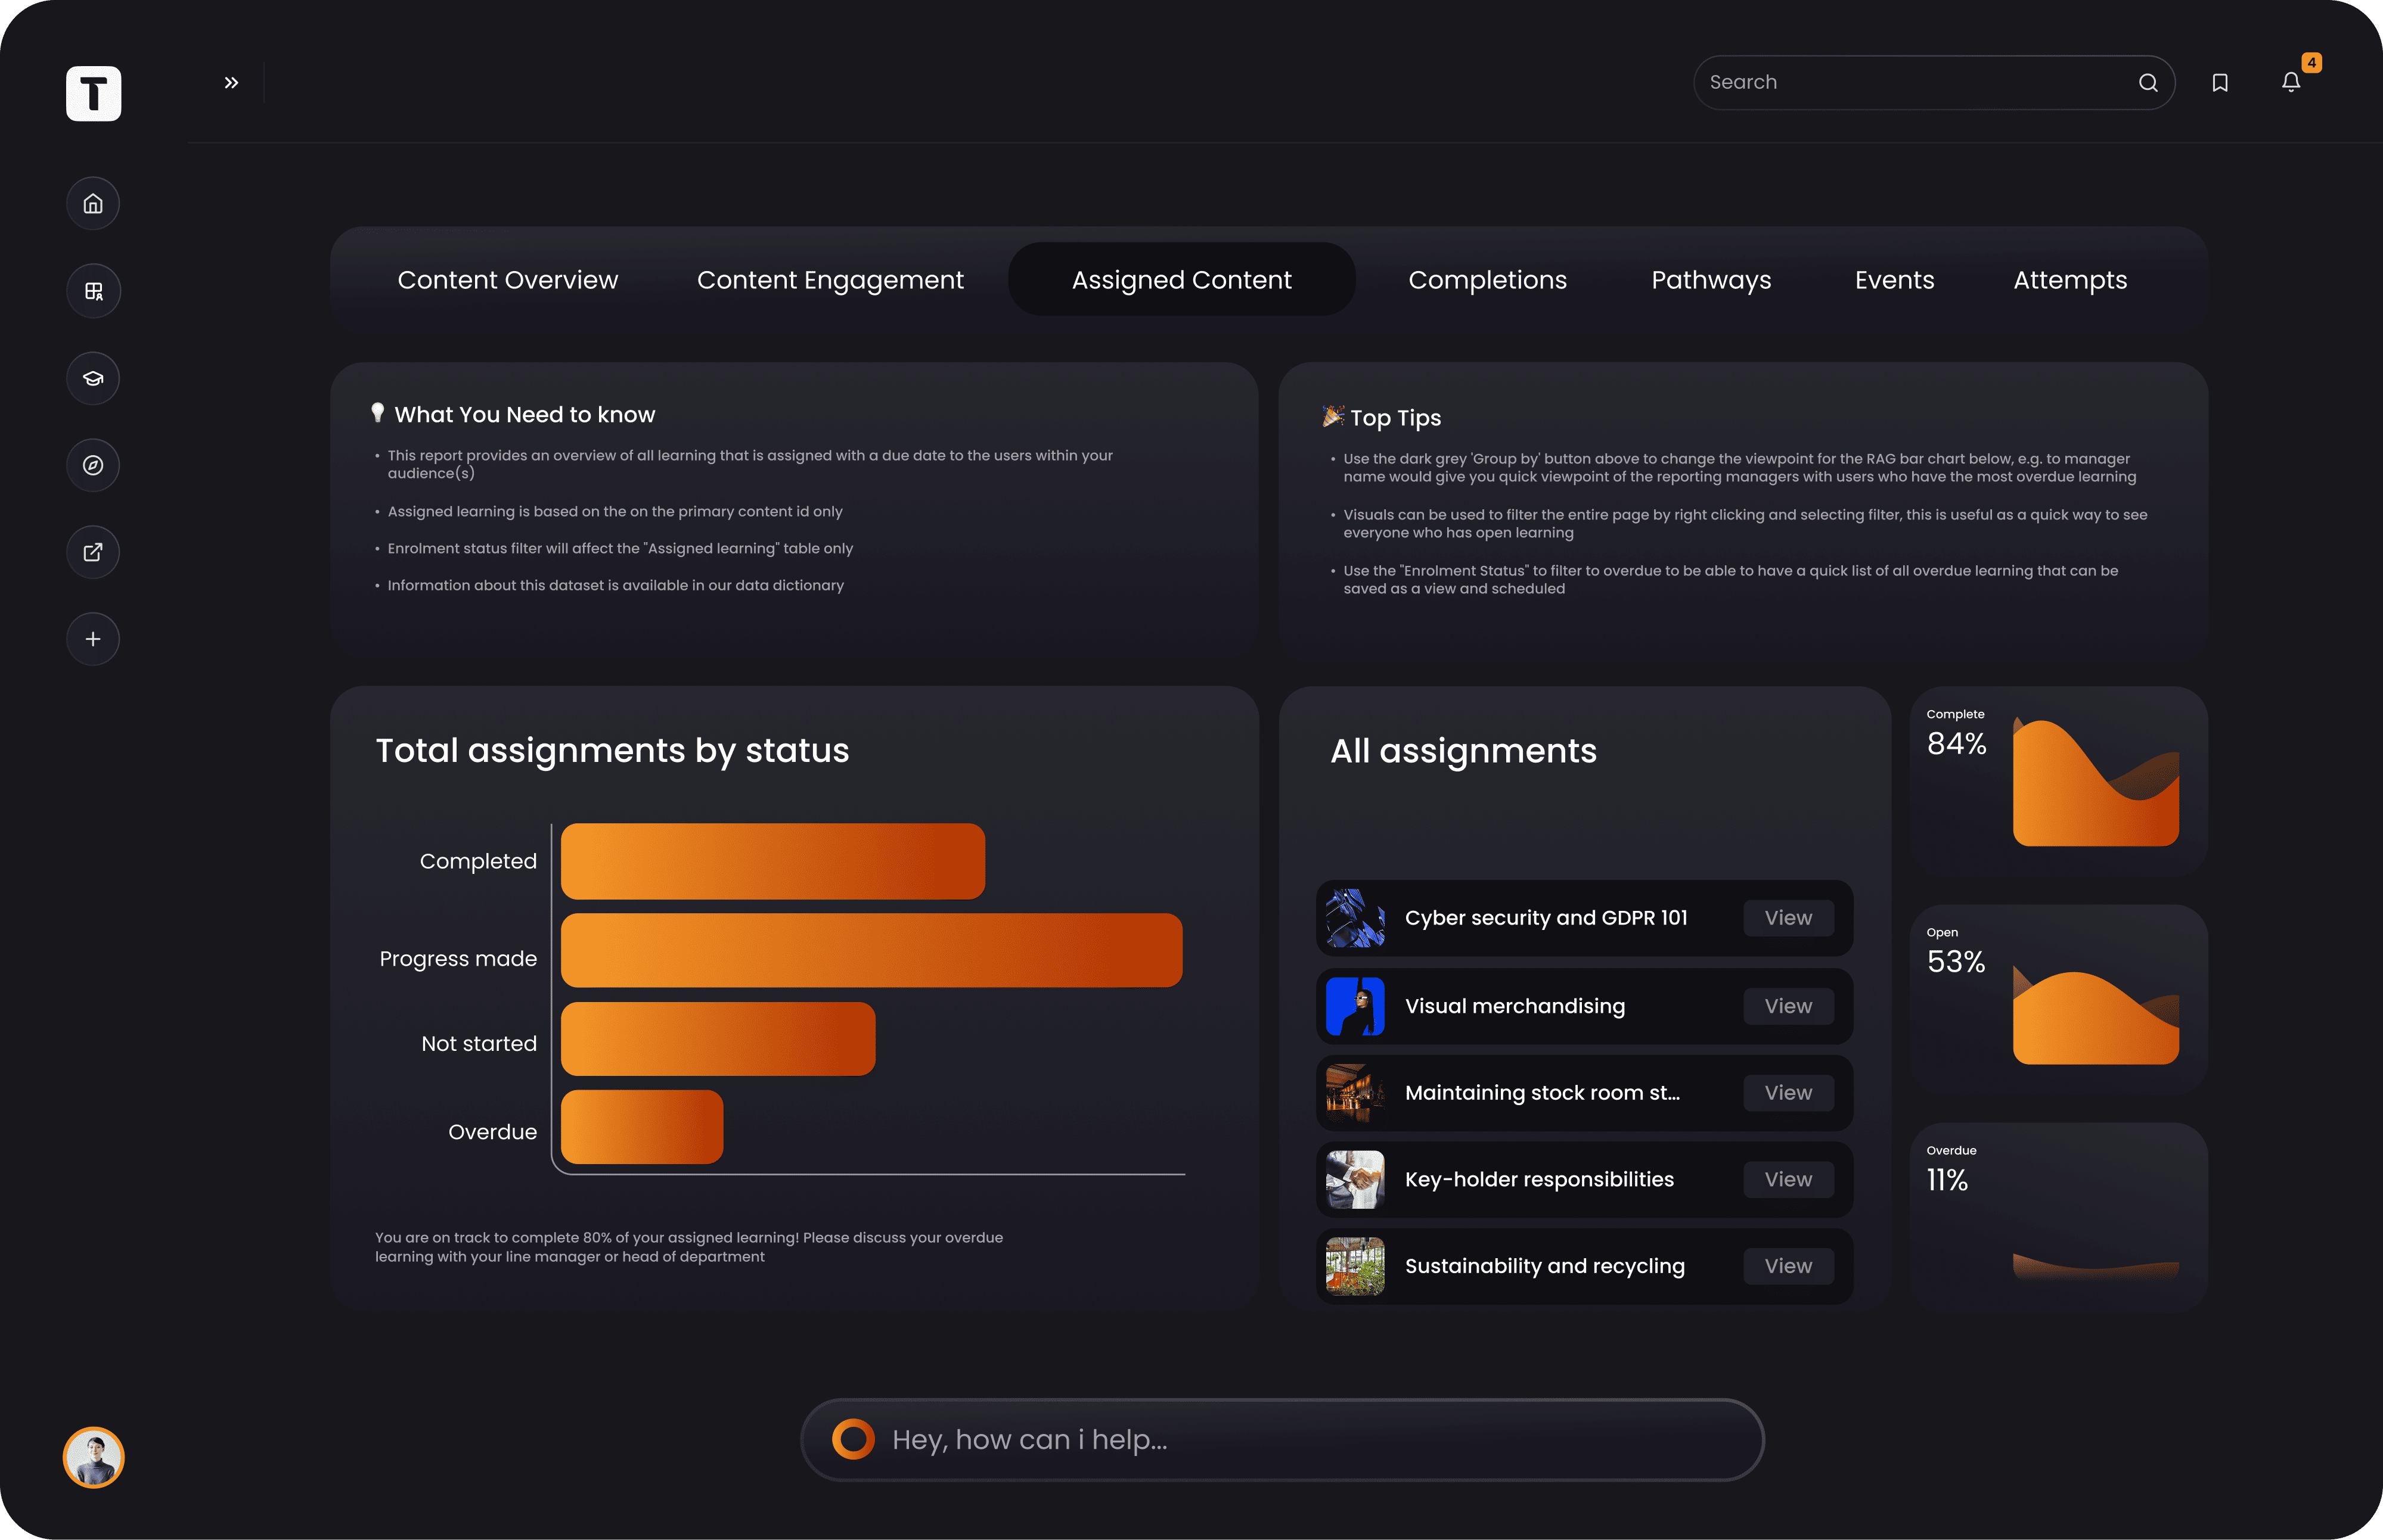This screenshot has width=2383, height=1540.
Task: Open the dashboard layout icon in sidebar
Action: 93,291
